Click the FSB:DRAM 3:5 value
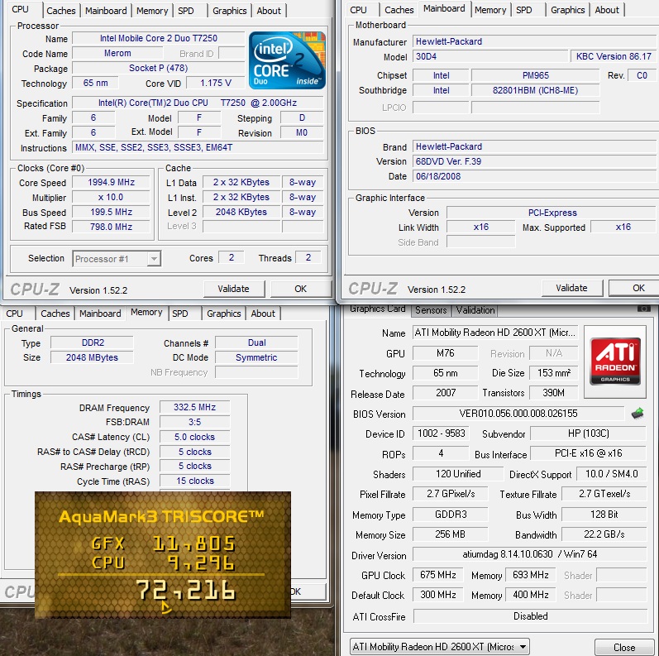659x656 pixels. [194, 422]
